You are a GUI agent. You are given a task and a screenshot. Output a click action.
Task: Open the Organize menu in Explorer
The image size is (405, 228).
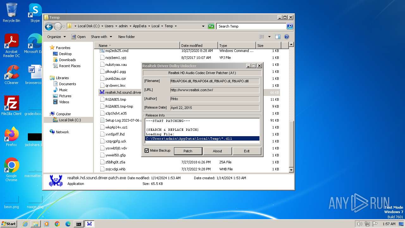pos(56,37)
